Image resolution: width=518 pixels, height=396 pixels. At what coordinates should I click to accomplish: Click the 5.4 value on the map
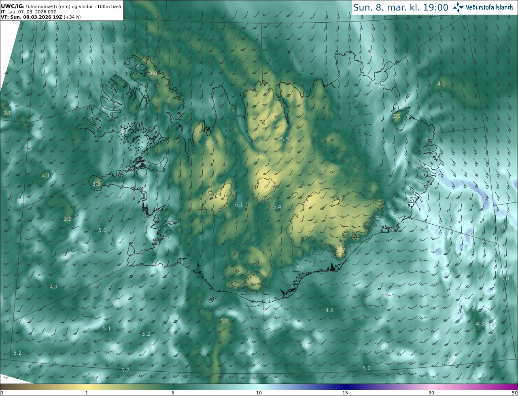pos(277,207)
